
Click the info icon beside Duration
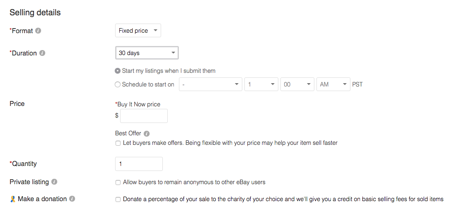[42, 53]
